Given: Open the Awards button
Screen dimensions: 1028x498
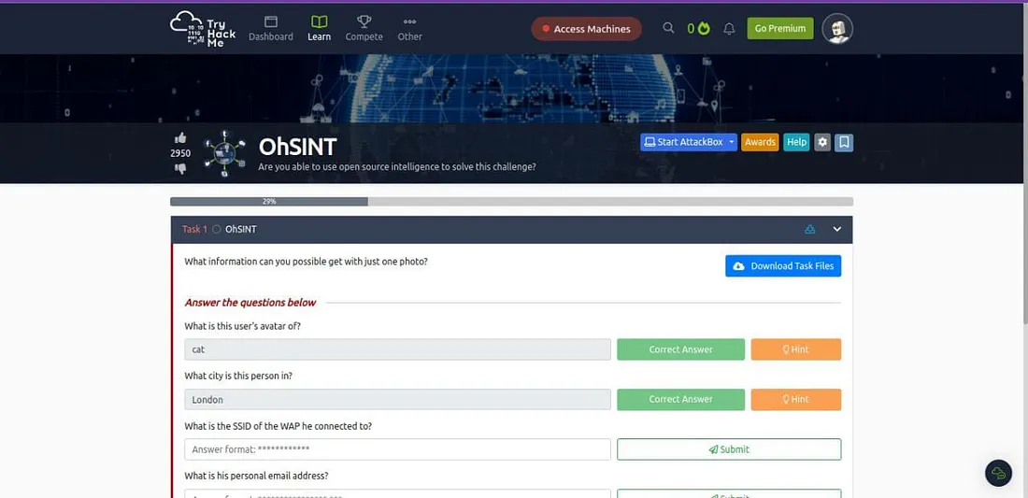Looking at the screenshot, I should 760,142.
